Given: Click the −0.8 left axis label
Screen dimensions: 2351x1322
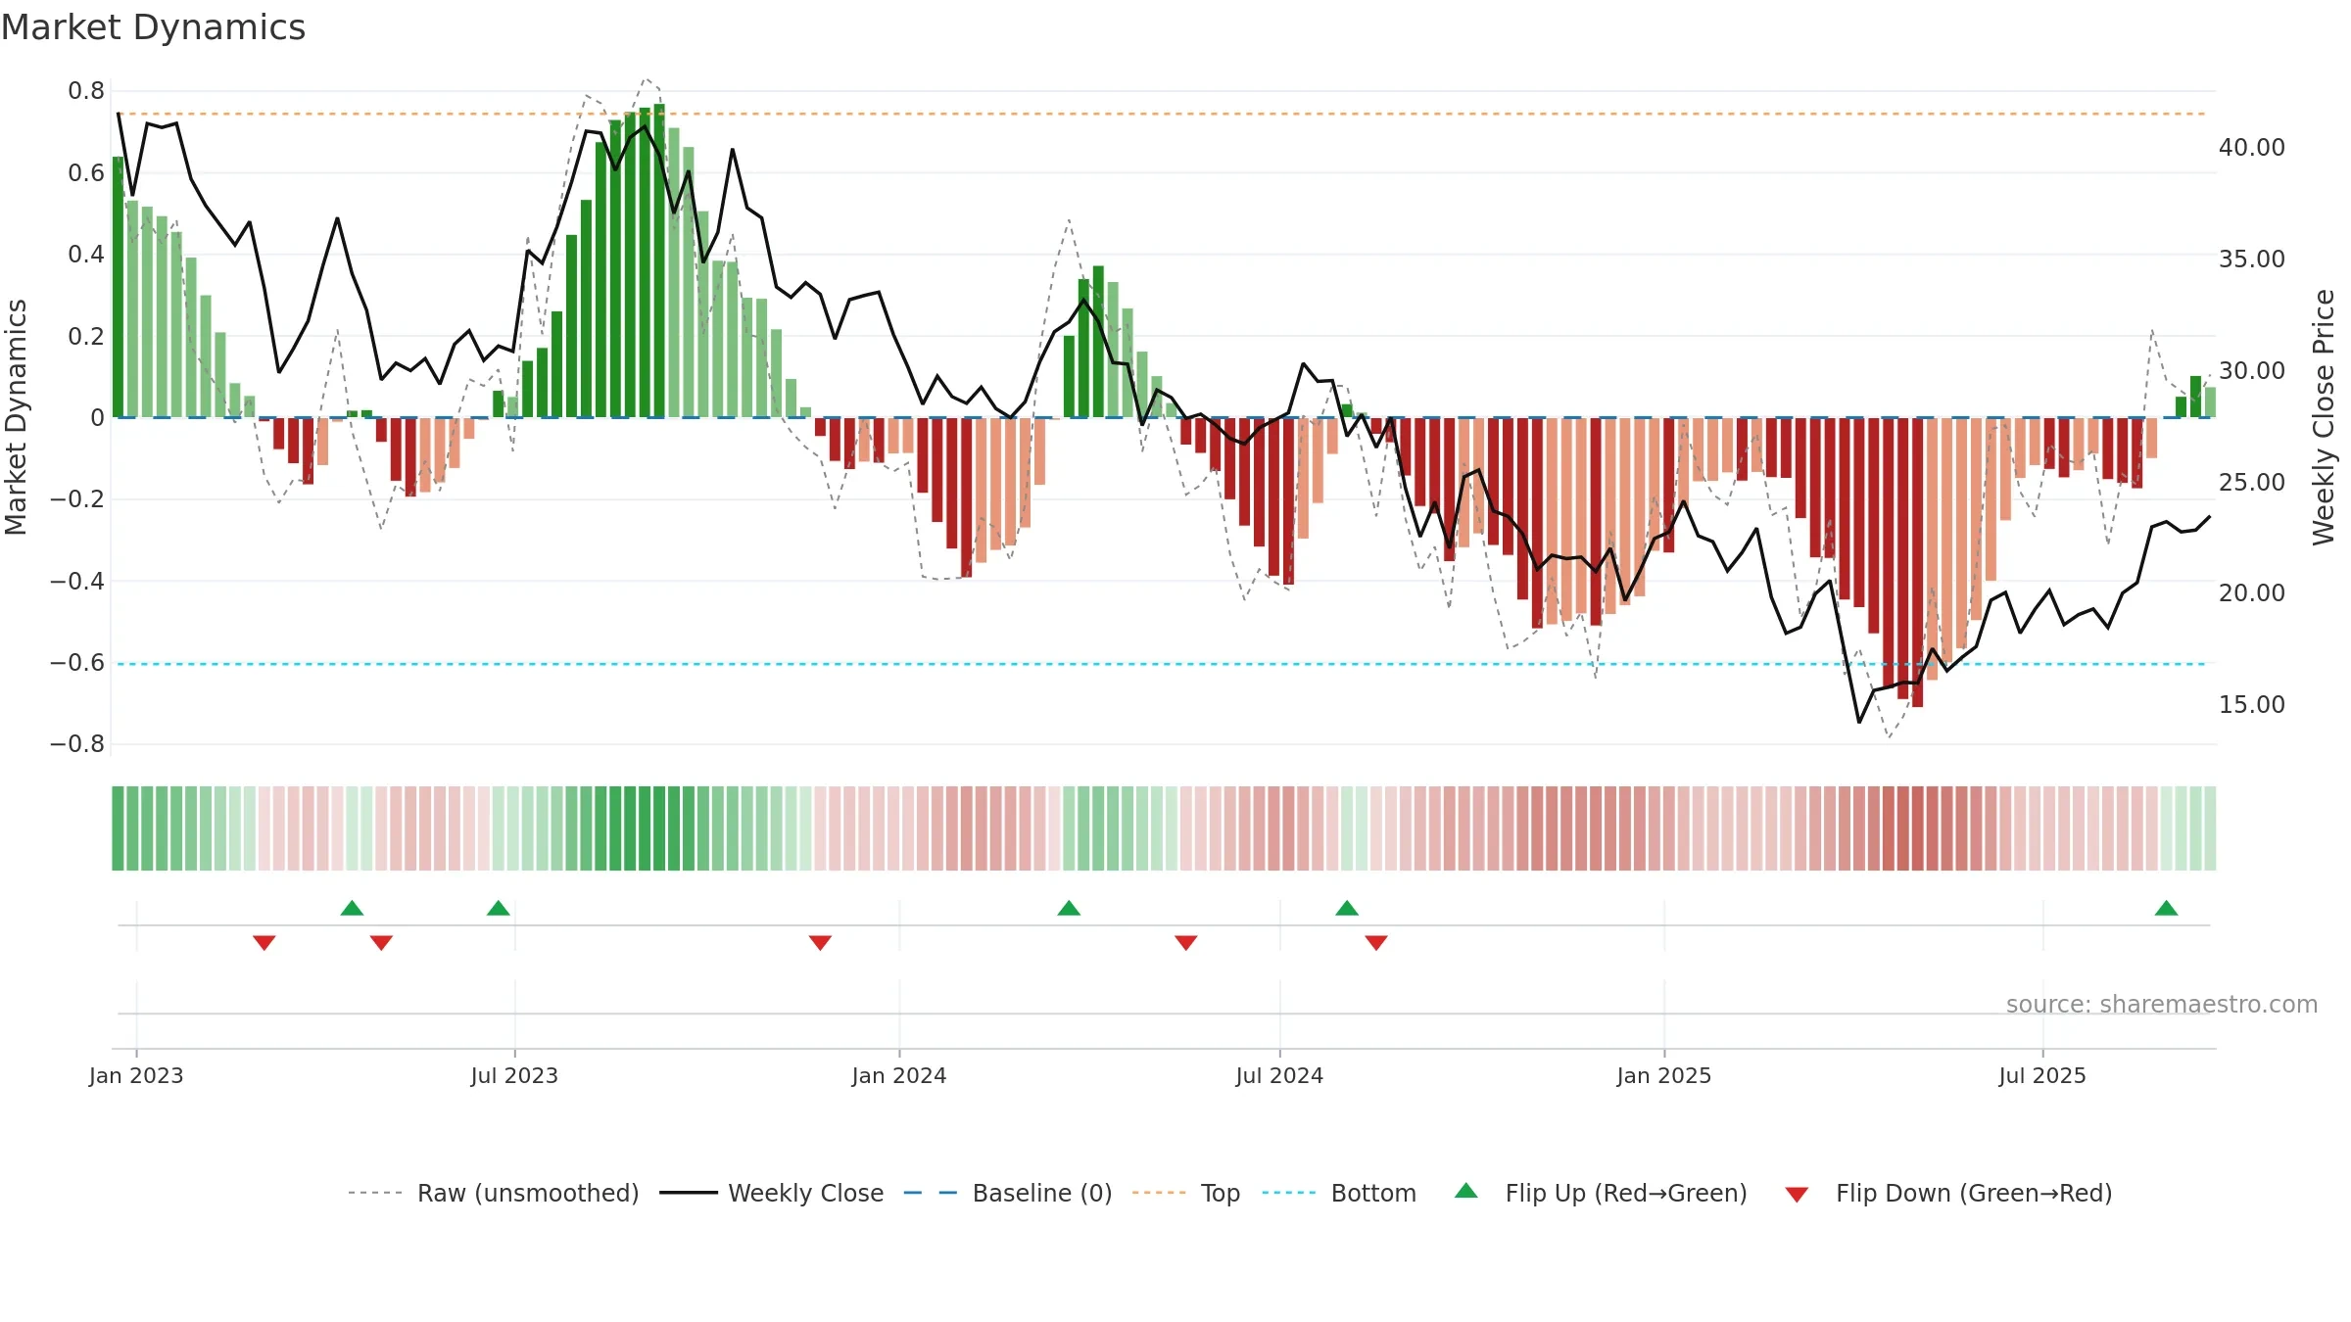Looking at the screenshot, I should [77, 744].
